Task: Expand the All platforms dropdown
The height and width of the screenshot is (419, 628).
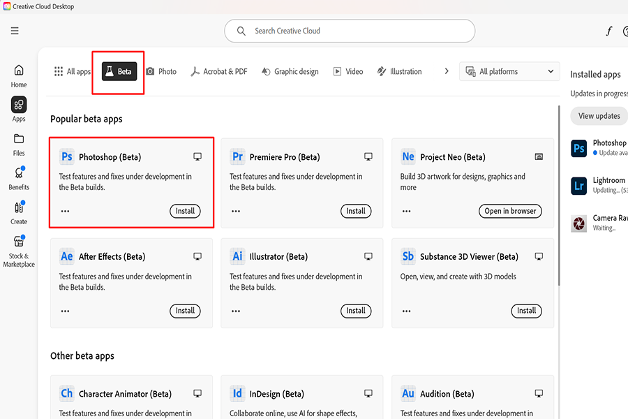Action: (x=509, y=71)
